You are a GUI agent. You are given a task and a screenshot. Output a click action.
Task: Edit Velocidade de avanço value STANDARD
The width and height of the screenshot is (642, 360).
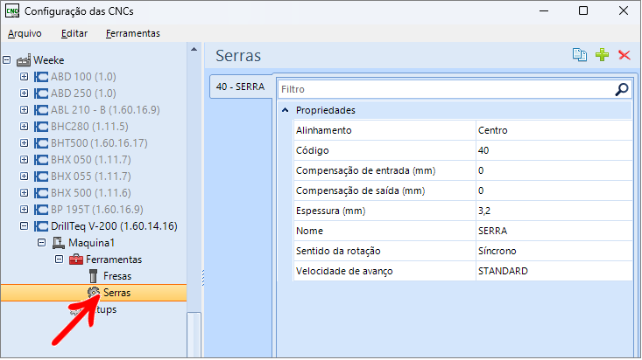pos(554,271)
